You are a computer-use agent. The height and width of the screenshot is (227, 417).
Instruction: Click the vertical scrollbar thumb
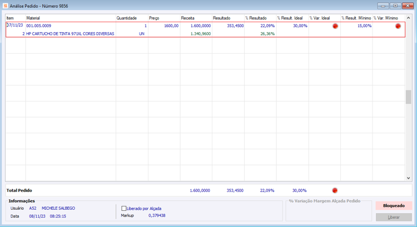[408, 97]
